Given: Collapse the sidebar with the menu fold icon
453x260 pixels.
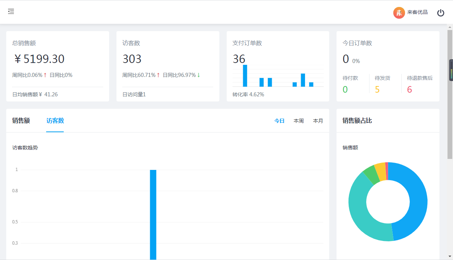Looking at the screenshot, I should pyautogui.click(x=11, y=11).
